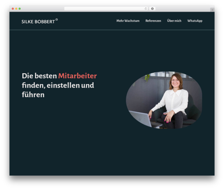Click the portrait photo of the woman
This screenshot has width=224, height=189.
(x=164, y=100)
